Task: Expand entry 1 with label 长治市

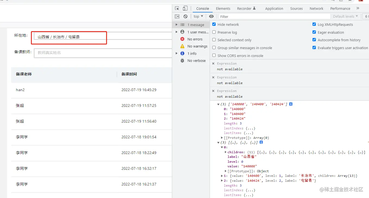Action: pos(222,176)
